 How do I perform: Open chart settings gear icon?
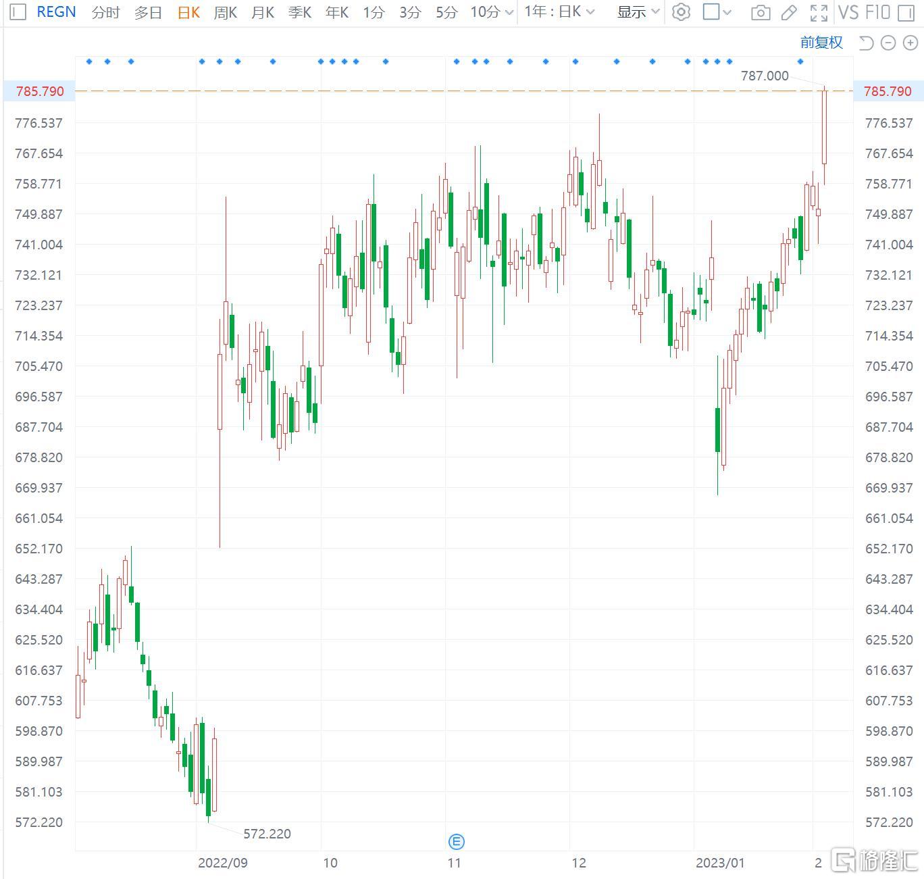(681, 12)
